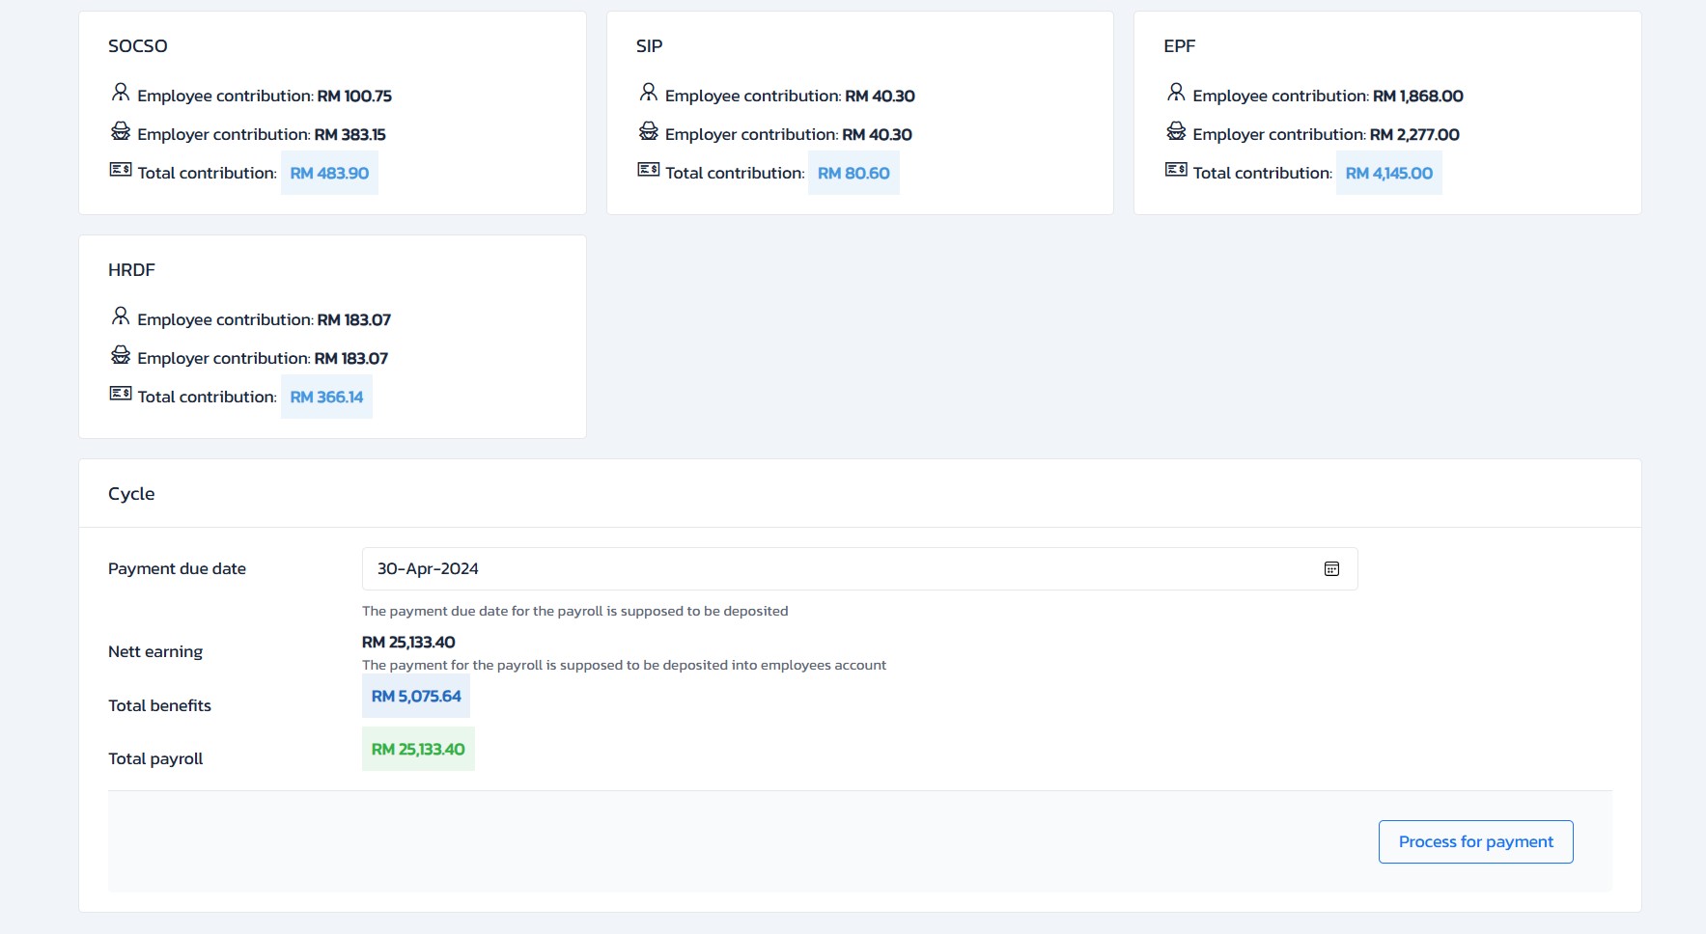Click the EPF employer contribution icon
The width and height of the screenshot is (1706, 934).
pyautogui.click(x=1176, y=131)
